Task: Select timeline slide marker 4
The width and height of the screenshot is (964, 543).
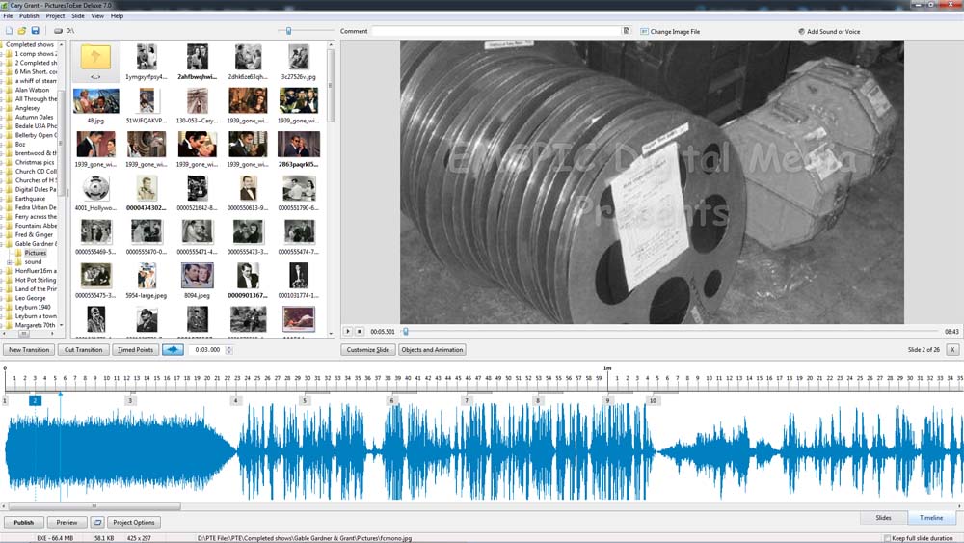Action: tap(236, 400)
